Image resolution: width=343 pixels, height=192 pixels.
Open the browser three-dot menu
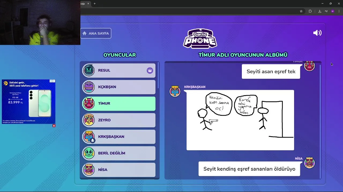pyautogui.click(x=339, y=11)
